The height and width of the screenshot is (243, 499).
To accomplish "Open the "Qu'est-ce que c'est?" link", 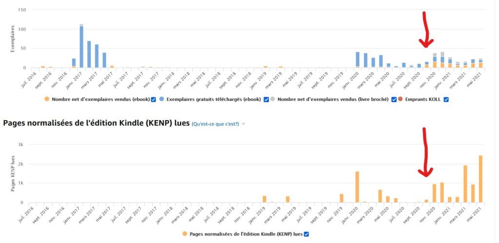I will (x=215, y=124).
